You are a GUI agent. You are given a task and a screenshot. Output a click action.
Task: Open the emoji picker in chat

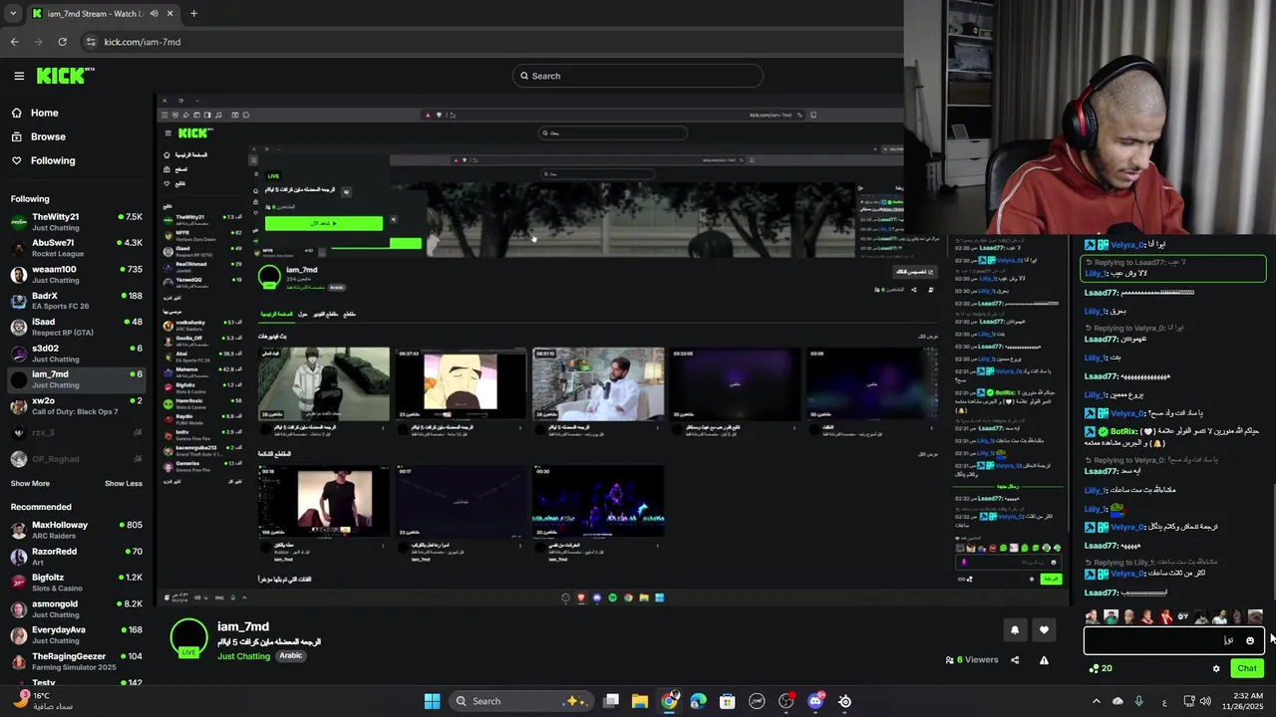1250,640
